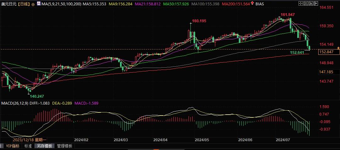Switch to the VIP指标 tab

(12, 146)
